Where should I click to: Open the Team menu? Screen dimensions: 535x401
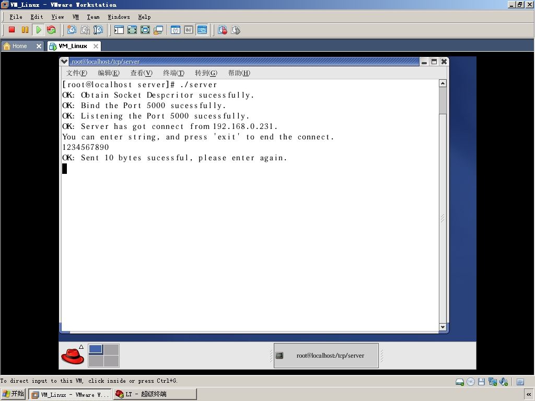pos(93,17)
